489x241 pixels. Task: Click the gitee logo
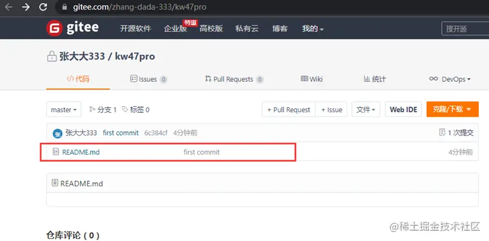pyautogui.click(x=72, y=28)
